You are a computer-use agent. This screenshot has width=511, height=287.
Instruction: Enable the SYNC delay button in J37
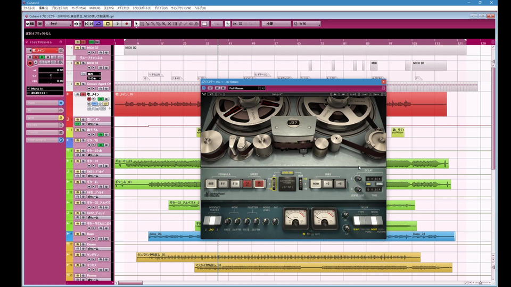click(x=380, y=184)
